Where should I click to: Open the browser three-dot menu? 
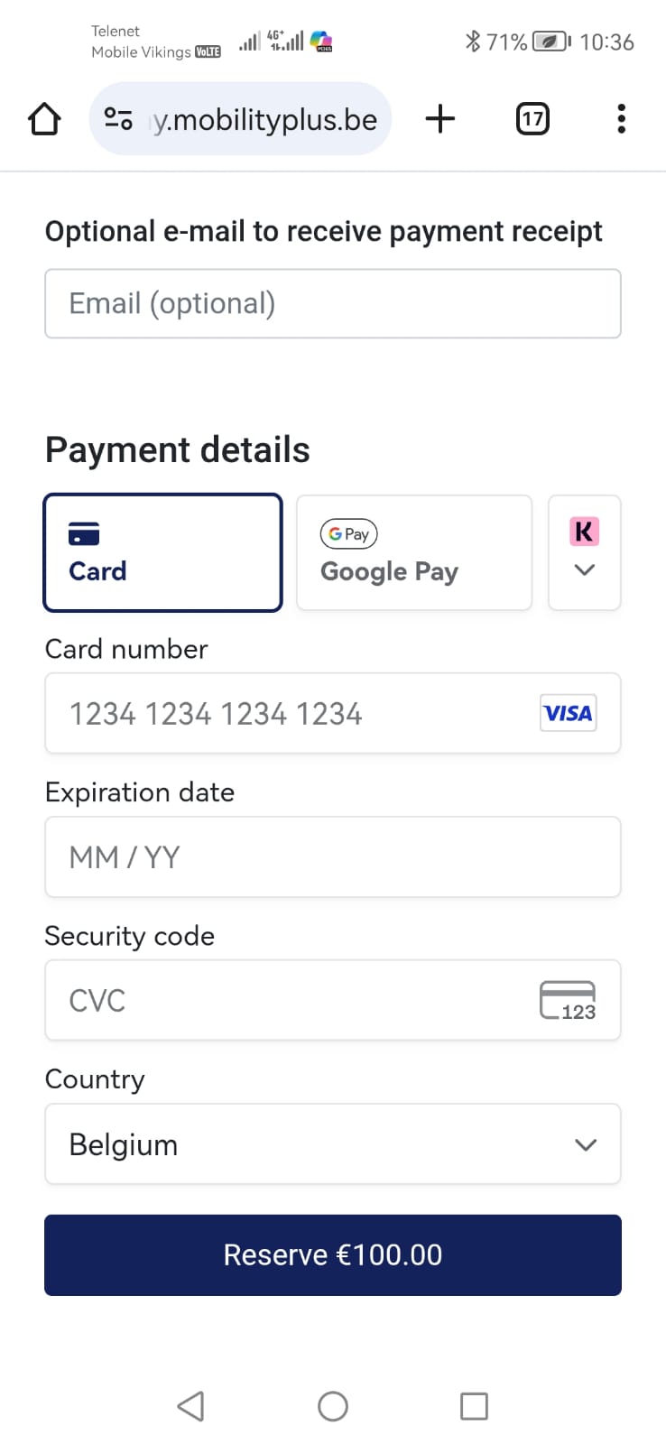coord(621,118)
